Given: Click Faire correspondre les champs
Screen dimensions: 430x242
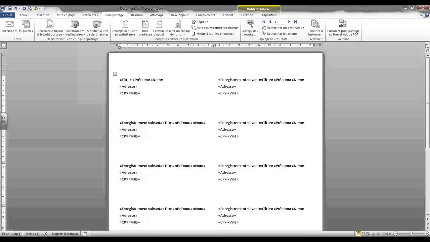Looking at the screenshot, I should tap(215, 28).
